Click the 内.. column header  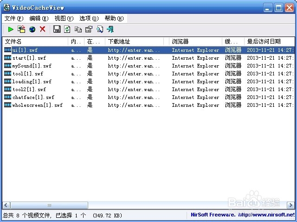point(76,41)
